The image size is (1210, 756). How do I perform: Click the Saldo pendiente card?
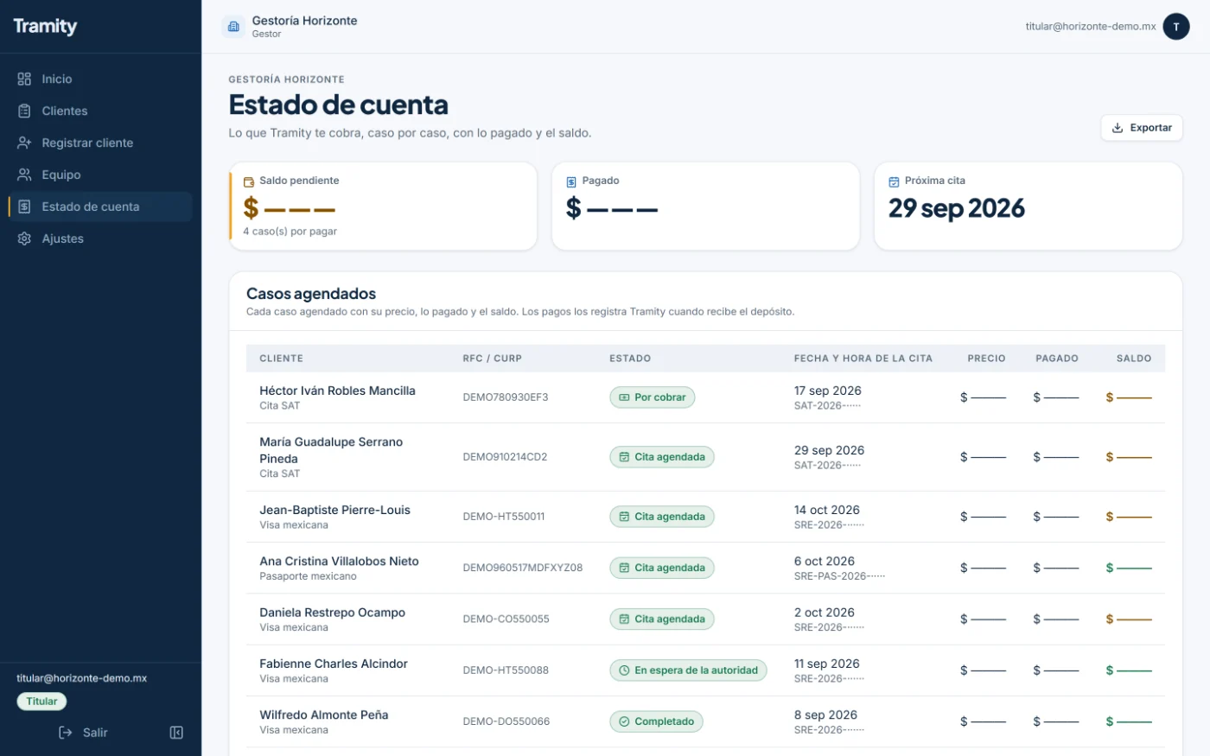pos(383,206)
